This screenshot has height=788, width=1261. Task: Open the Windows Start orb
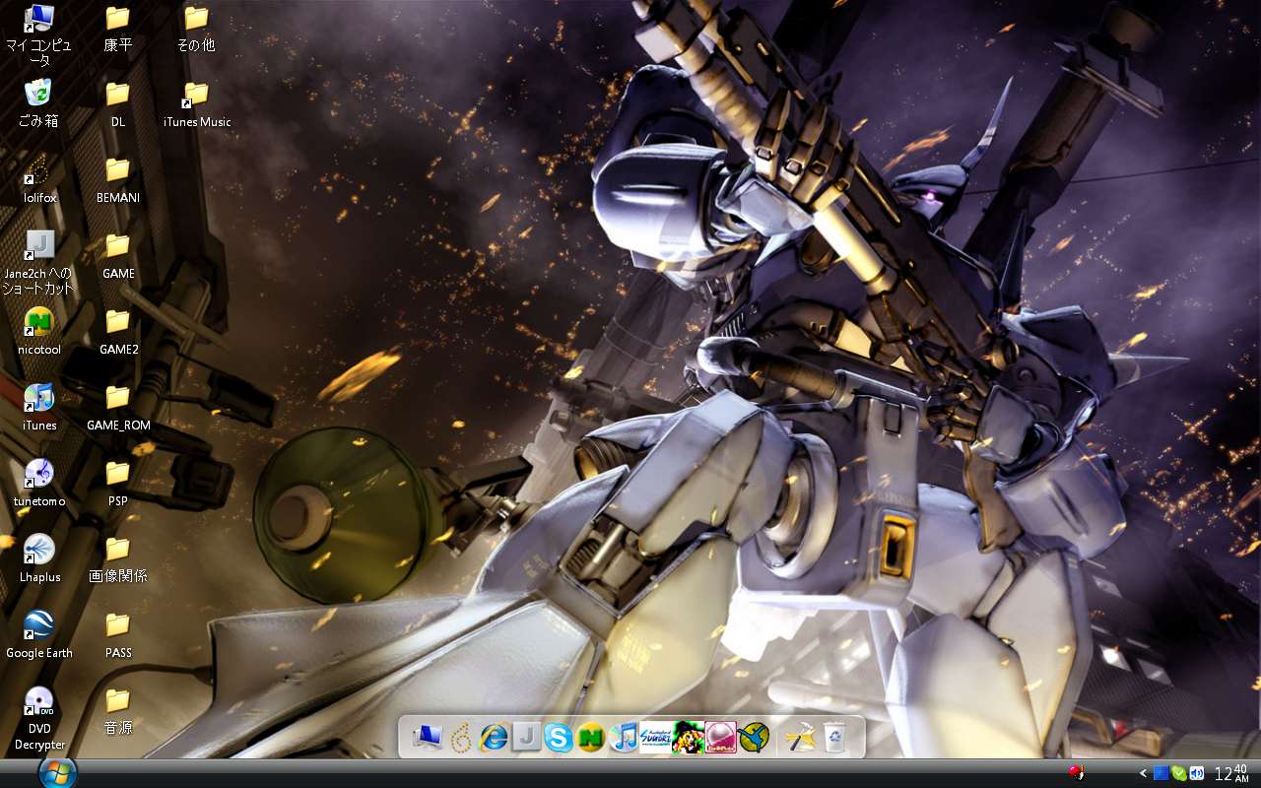point(57,771)
